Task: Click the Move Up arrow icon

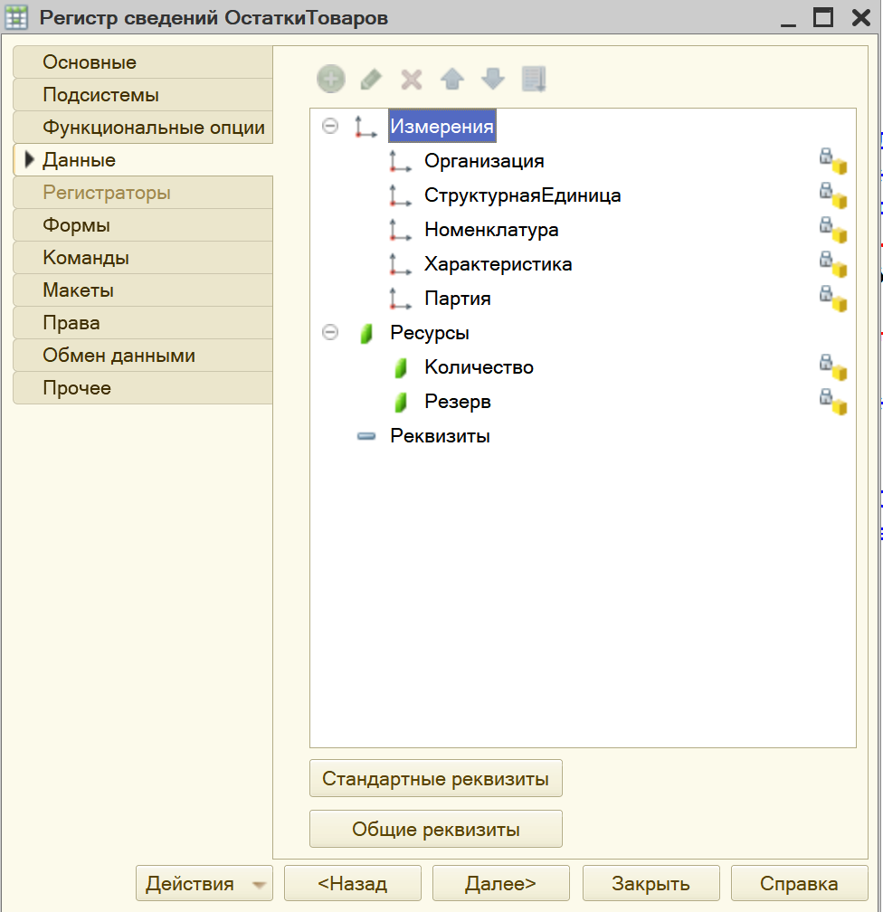Action: 452,79
